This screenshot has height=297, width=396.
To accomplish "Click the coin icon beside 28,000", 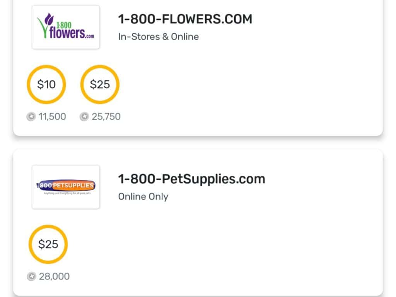I will (x=31, y=277).
